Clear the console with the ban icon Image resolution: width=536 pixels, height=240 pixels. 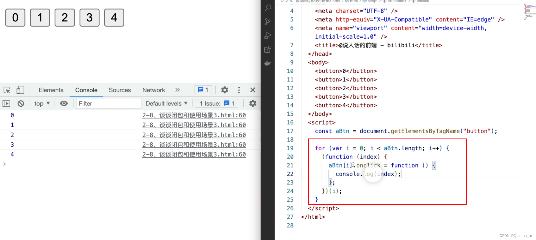[21, 104]
